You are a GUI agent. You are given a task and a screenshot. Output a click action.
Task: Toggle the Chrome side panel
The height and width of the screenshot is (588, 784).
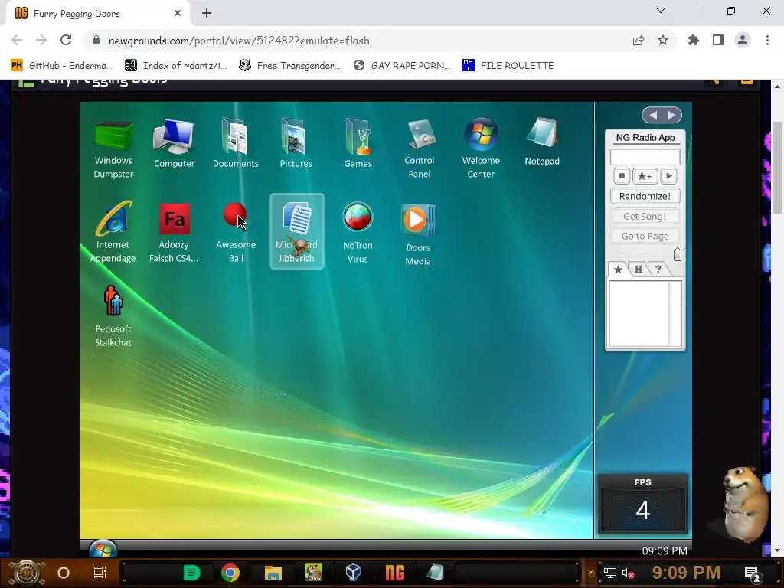tap(718, 41)
